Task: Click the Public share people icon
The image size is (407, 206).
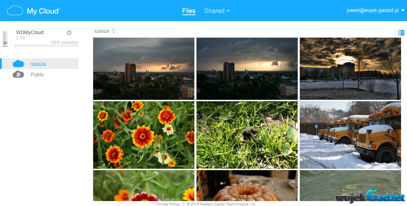Action: point(18,75)
